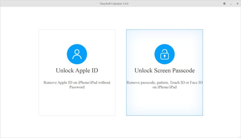Open the settings gear in the title bar
The image size is (241, 138).
click(x=224, y=3)
